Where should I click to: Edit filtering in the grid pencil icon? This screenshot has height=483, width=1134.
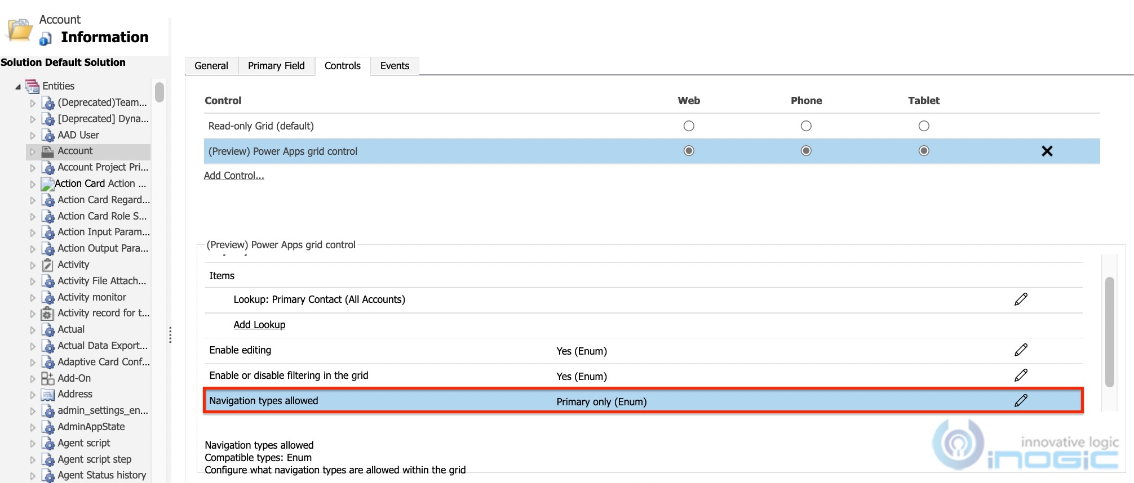(x=1021, y=375)
